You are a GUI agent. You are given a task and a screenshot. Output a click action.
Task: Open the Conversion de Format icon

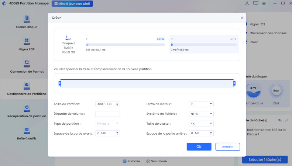click(x=27, y=64)
